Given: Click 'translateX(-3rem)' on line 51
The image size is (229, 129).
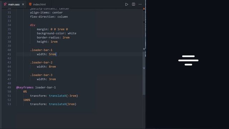Looking at the screenshot, I should click(x=63, y=96).
